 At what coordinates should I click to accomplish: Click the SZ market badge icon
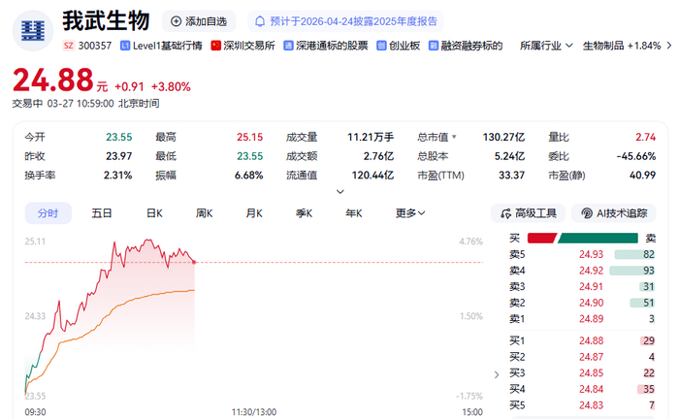click(x=69, y=46)
